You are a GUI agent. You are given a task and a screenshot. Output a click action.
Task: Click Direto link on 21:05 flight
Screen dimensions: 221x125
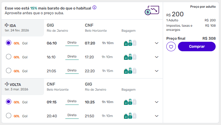pos(72,70)
